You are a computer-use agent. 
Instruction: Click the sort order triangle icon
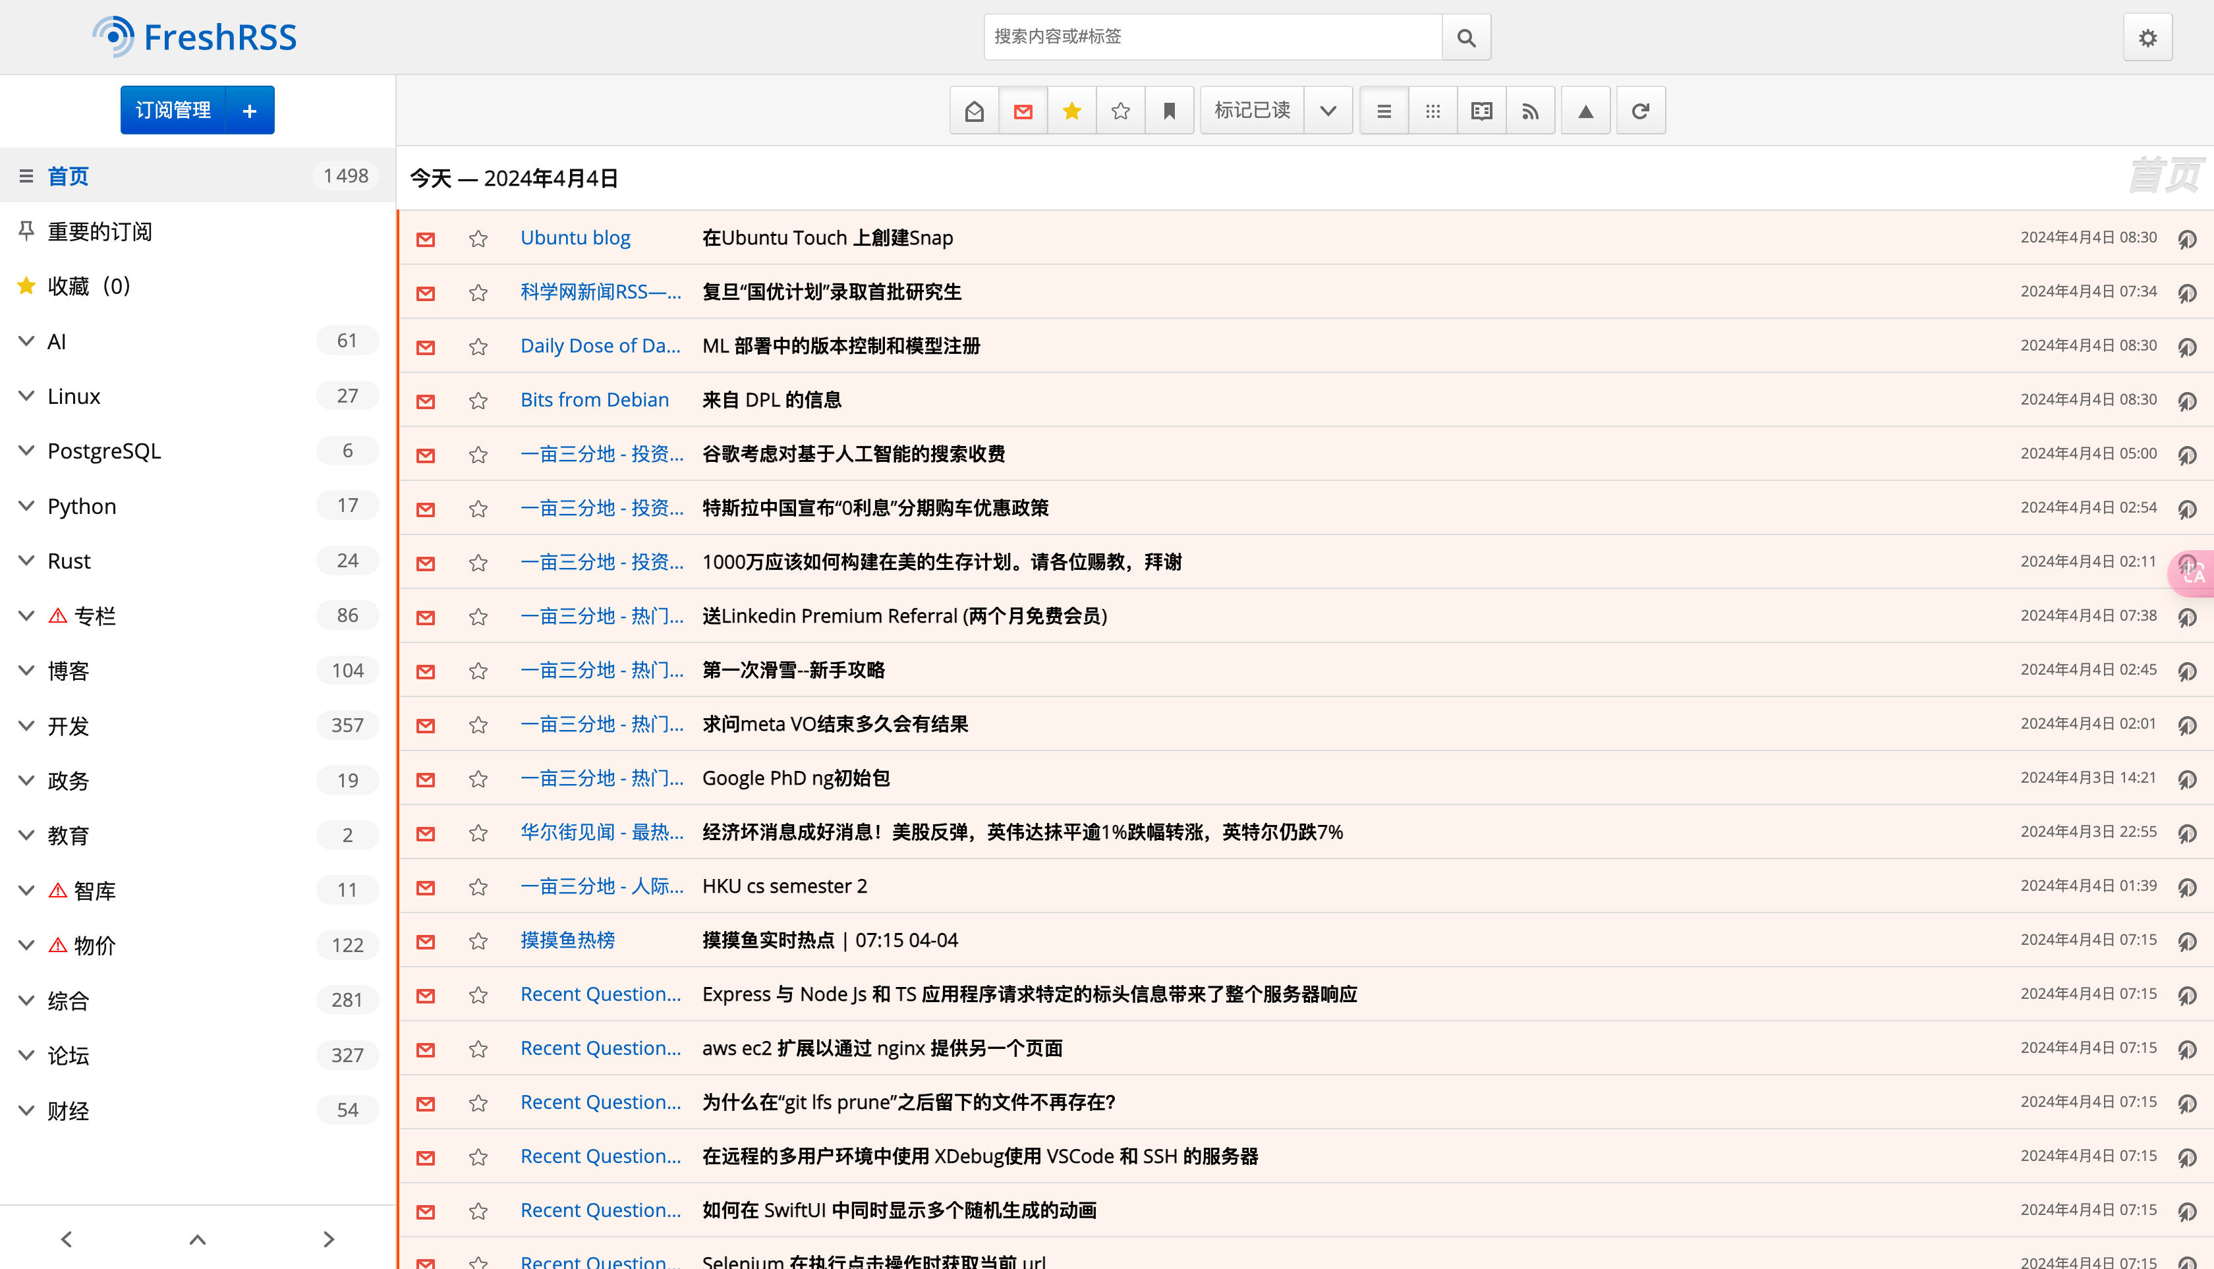1585,111
